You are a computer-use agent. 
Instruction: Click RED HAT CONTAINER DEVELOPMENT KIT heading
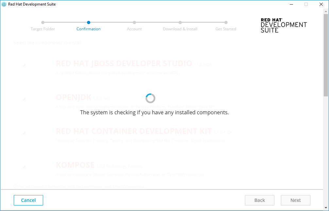[134, 131]
